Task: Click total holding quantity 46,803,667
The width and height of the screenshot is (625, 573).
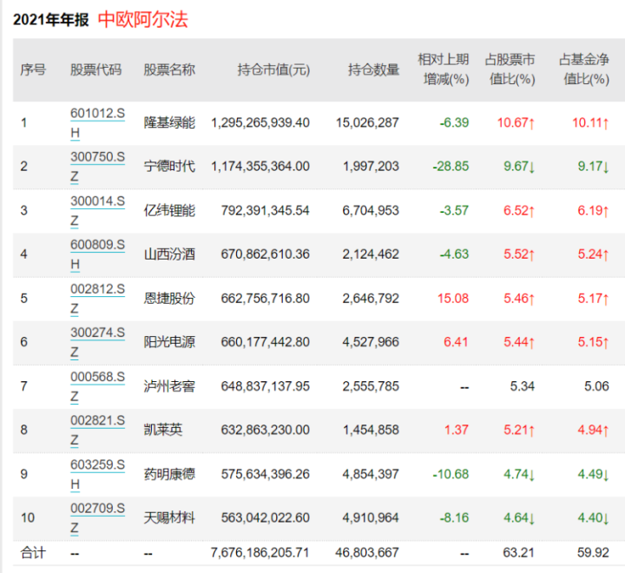Action: pyautogui.click(x=367, y=553)
